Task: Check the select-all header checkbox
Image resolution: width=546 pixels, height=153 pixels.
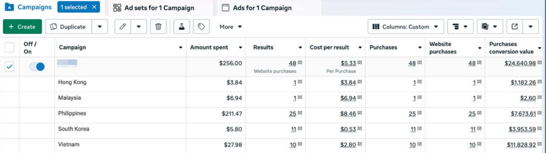Action: click(10, 47)
